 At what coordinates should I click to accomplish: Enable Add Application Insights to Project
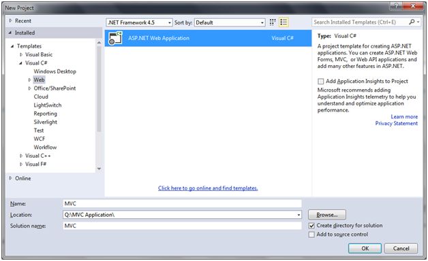321,82
